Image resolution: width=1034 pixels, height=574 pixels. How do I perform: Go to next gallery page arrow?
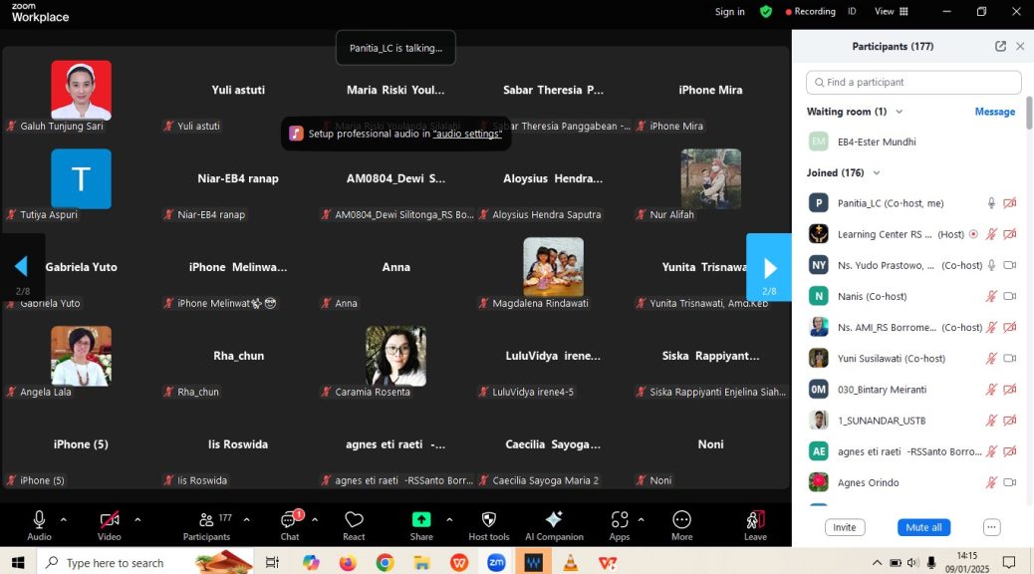pyautogui.click(x=768, y=267)
